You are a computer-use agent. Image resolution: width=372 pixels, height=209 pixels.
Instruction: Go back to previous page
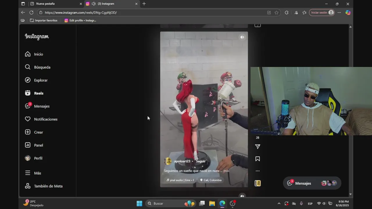point(23,12)
